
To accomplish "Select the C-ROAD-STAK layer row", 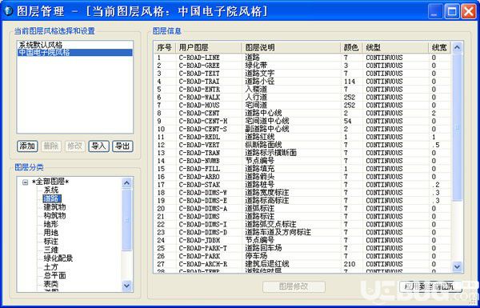I will coord(302,185).
